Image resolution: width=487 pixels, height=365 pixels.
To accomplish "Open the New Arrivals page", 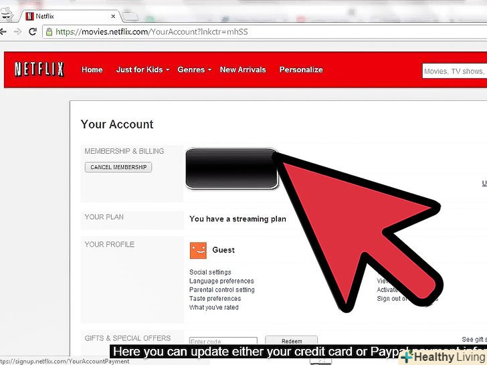I will 243,70.
